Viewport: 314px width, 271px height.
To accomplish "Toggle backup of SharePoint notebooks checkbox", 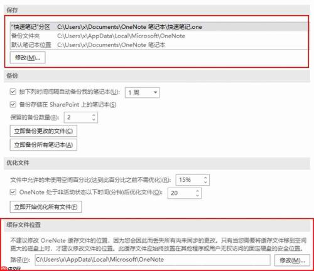I will point(13,104).
